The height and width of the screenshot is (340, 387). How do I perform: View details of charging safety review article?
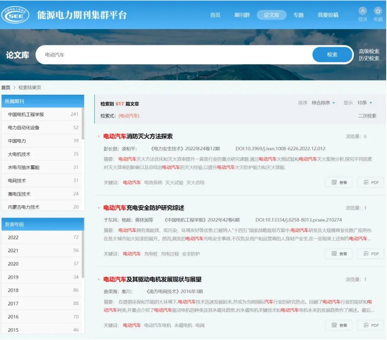click(339, 254)
